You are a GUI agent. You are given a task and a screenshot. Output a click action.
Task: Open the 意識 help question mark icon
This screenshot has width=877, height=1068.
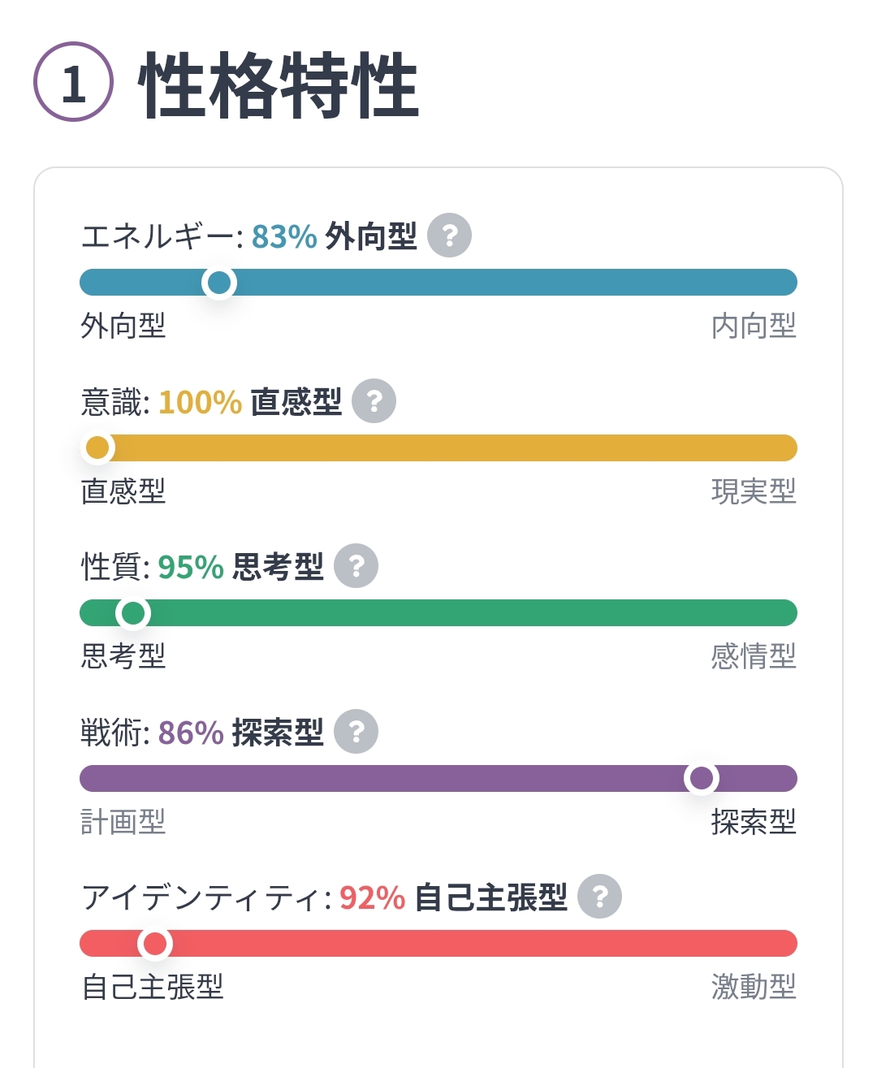pyautogui.click(x=375, y=400)
